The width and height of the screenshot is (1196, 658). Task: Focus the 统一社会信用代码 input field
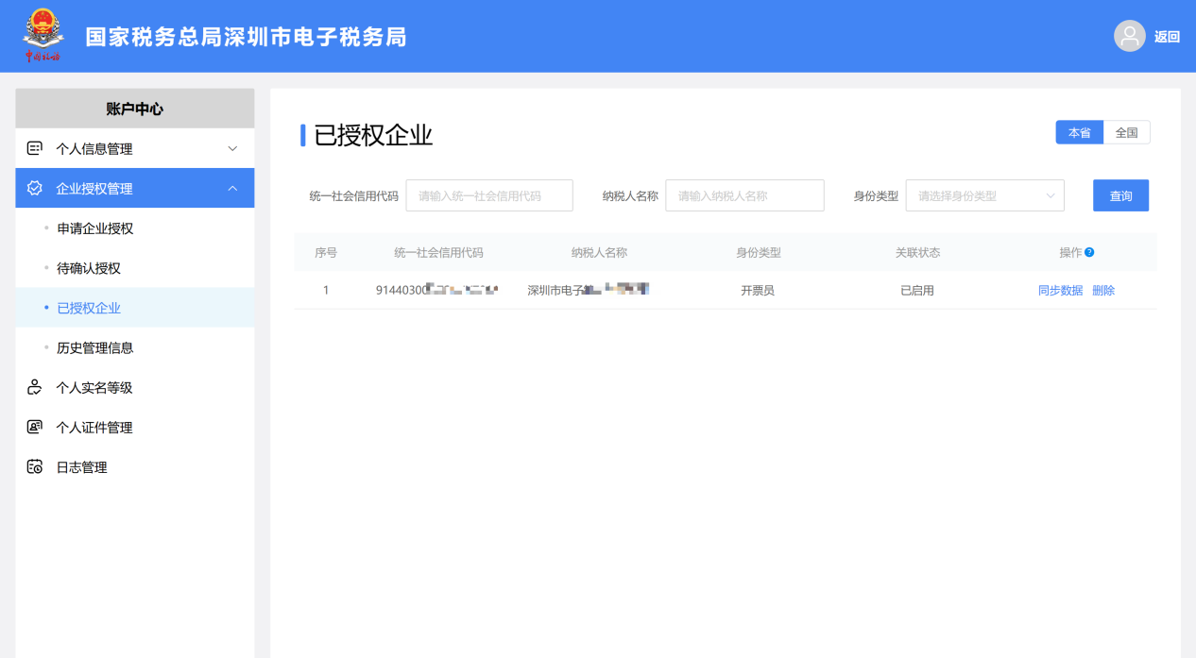point(489,195)
